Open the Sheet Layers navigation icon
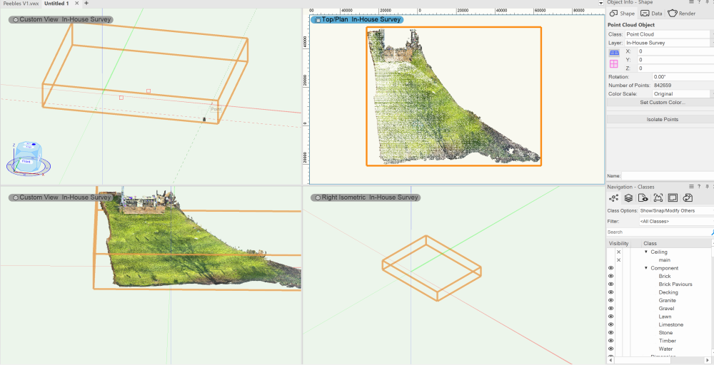Screen dimensions: 714x365 pyautogui.click(x=643, y=197)
